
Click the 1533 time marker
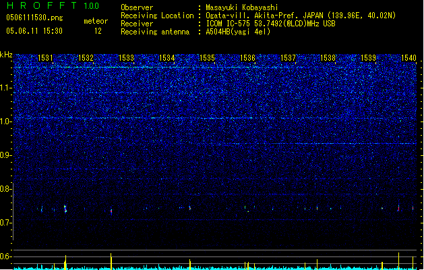tap(126, 57)
